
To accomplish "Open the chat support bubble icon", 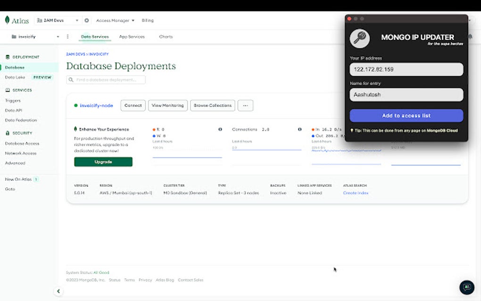I will [x=466, y=287].
